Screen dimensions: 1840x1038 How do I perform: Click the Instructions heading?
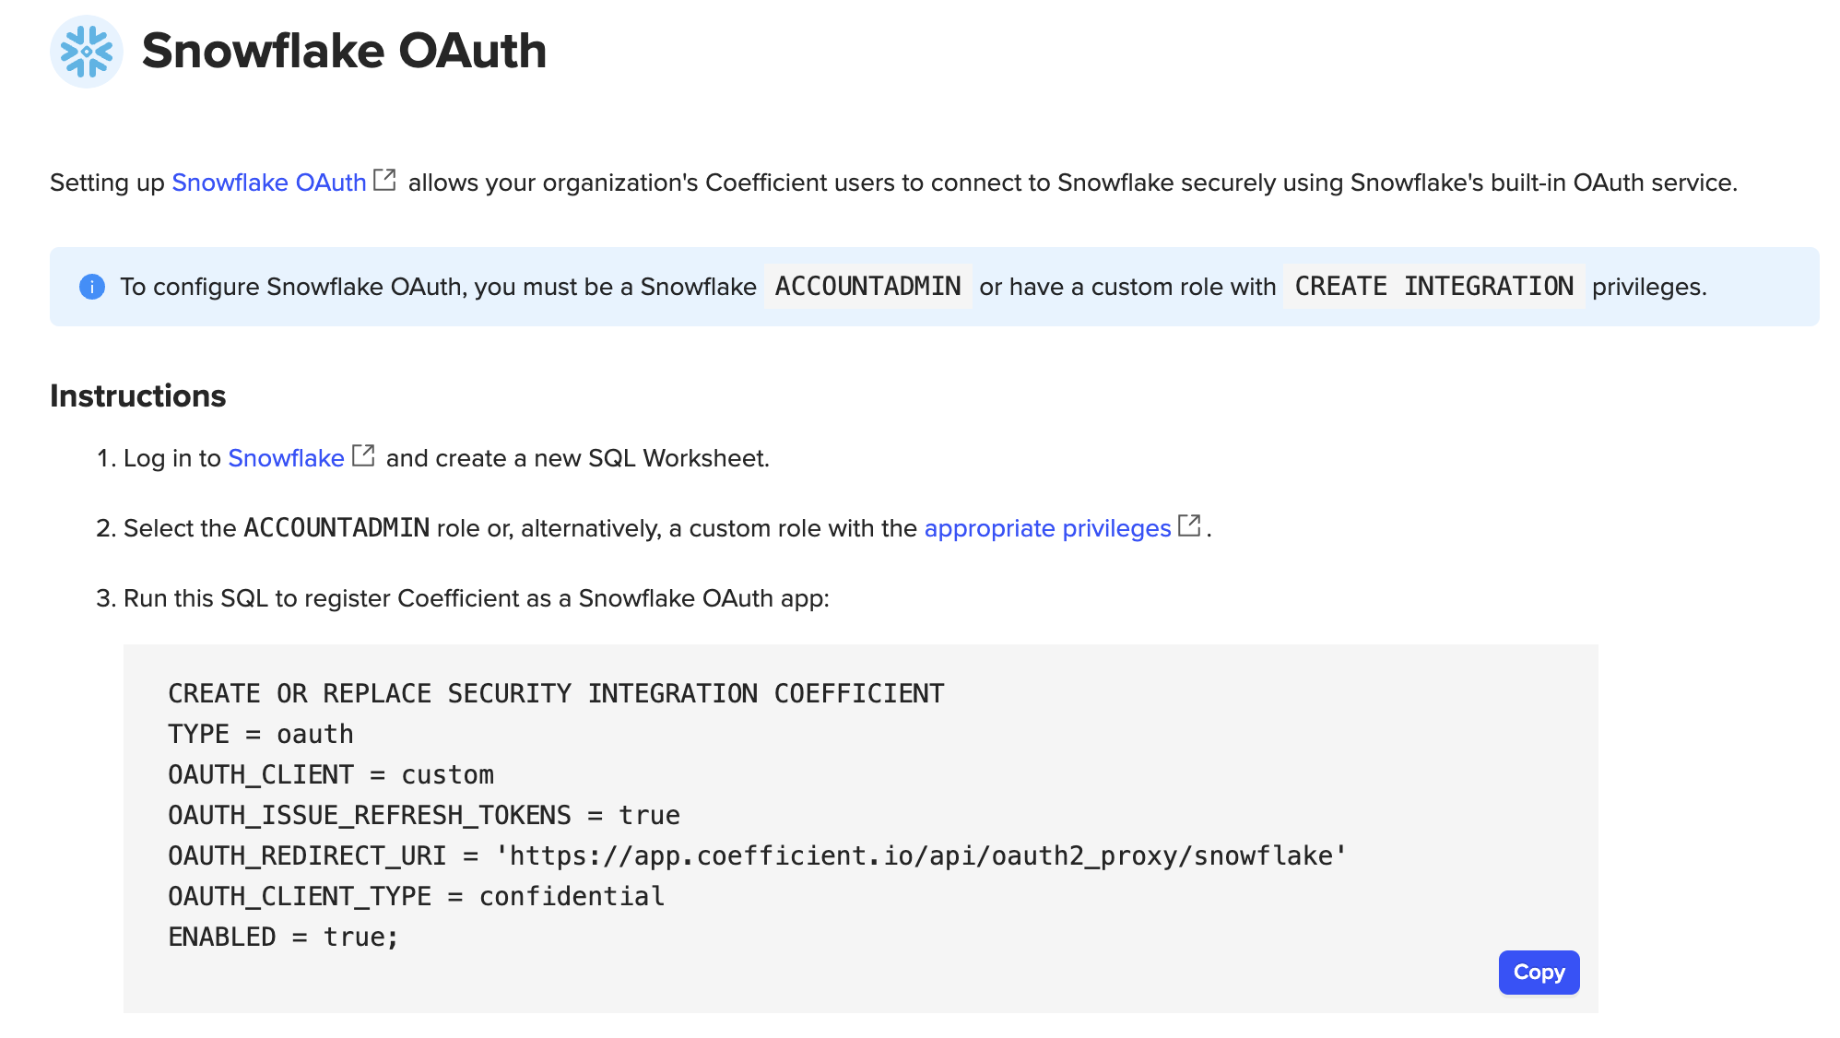(138, 395)
